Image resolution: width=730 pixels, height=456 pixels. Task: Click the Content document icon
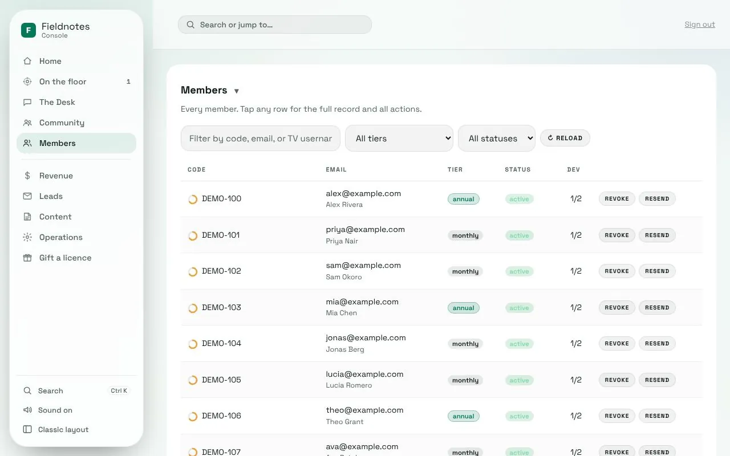click(x=27, y=217)
